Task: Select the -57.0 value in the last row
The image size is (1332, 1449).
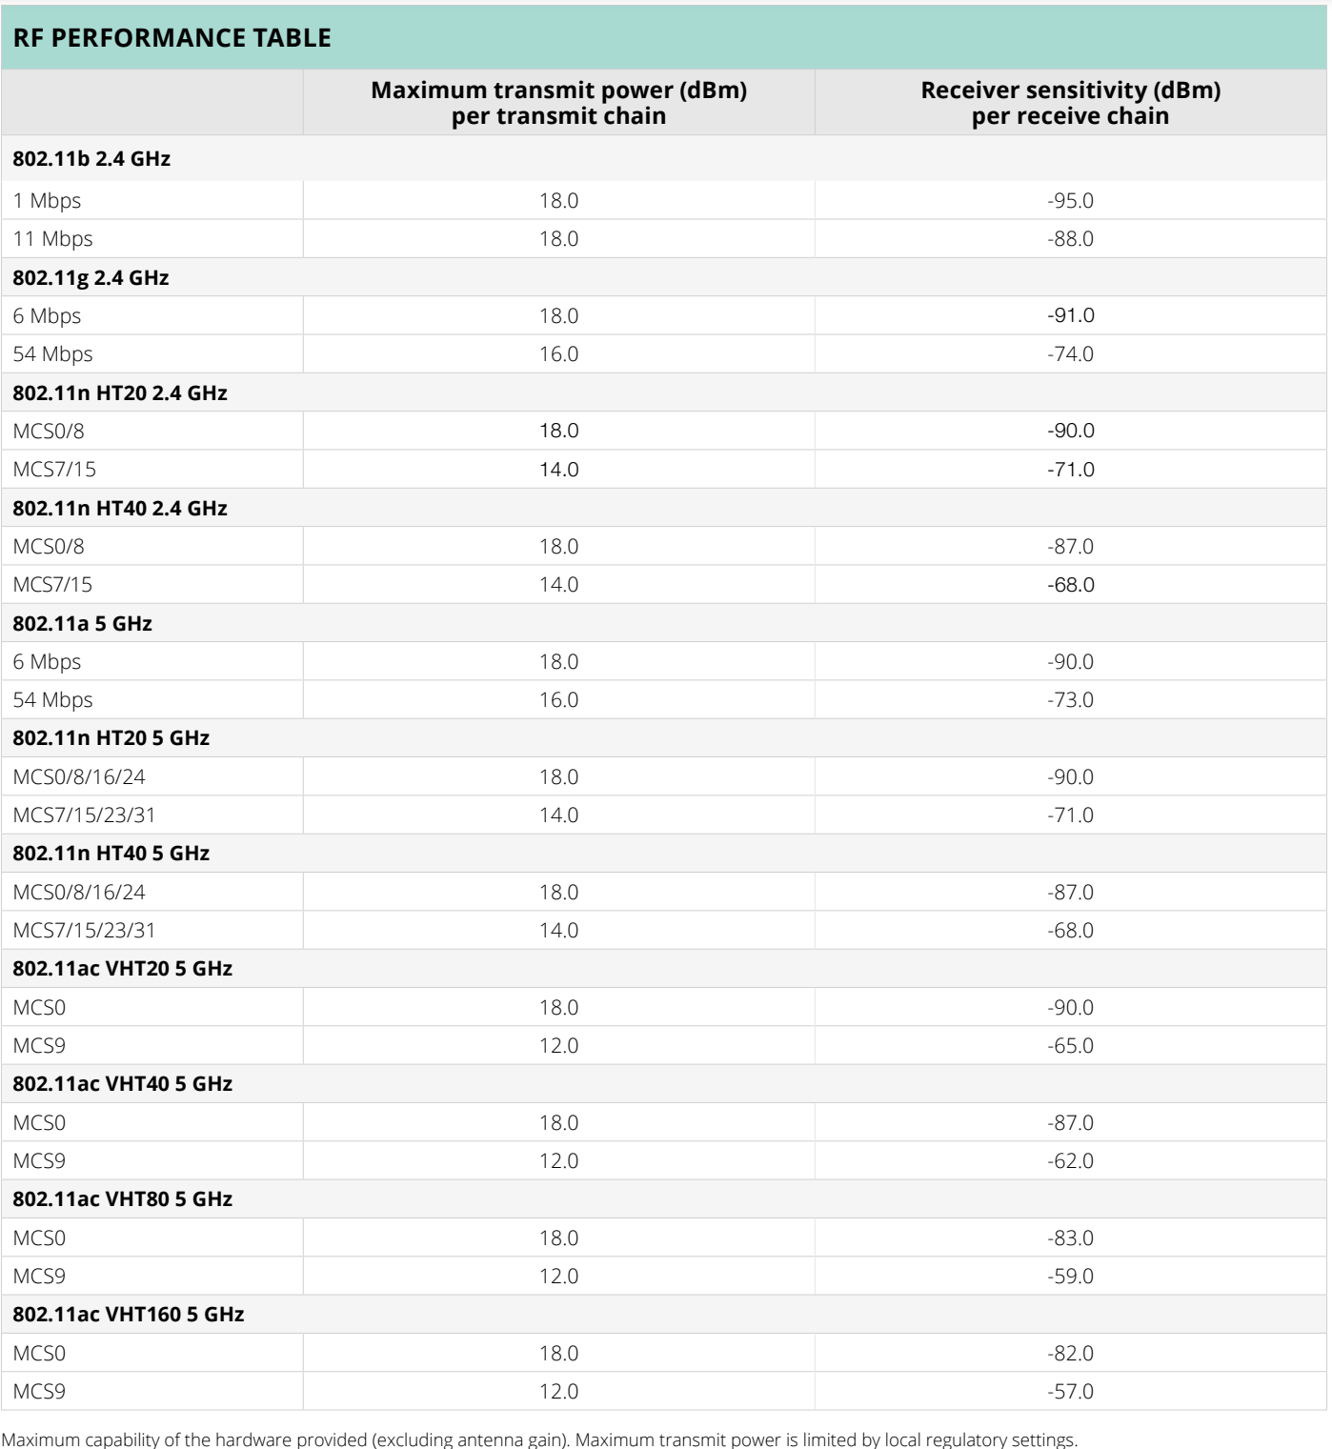Action: click(x=1071, y=1392)
